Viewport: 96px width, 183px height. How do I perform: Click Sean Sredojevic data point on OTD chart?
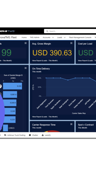(x=68, y=80)
